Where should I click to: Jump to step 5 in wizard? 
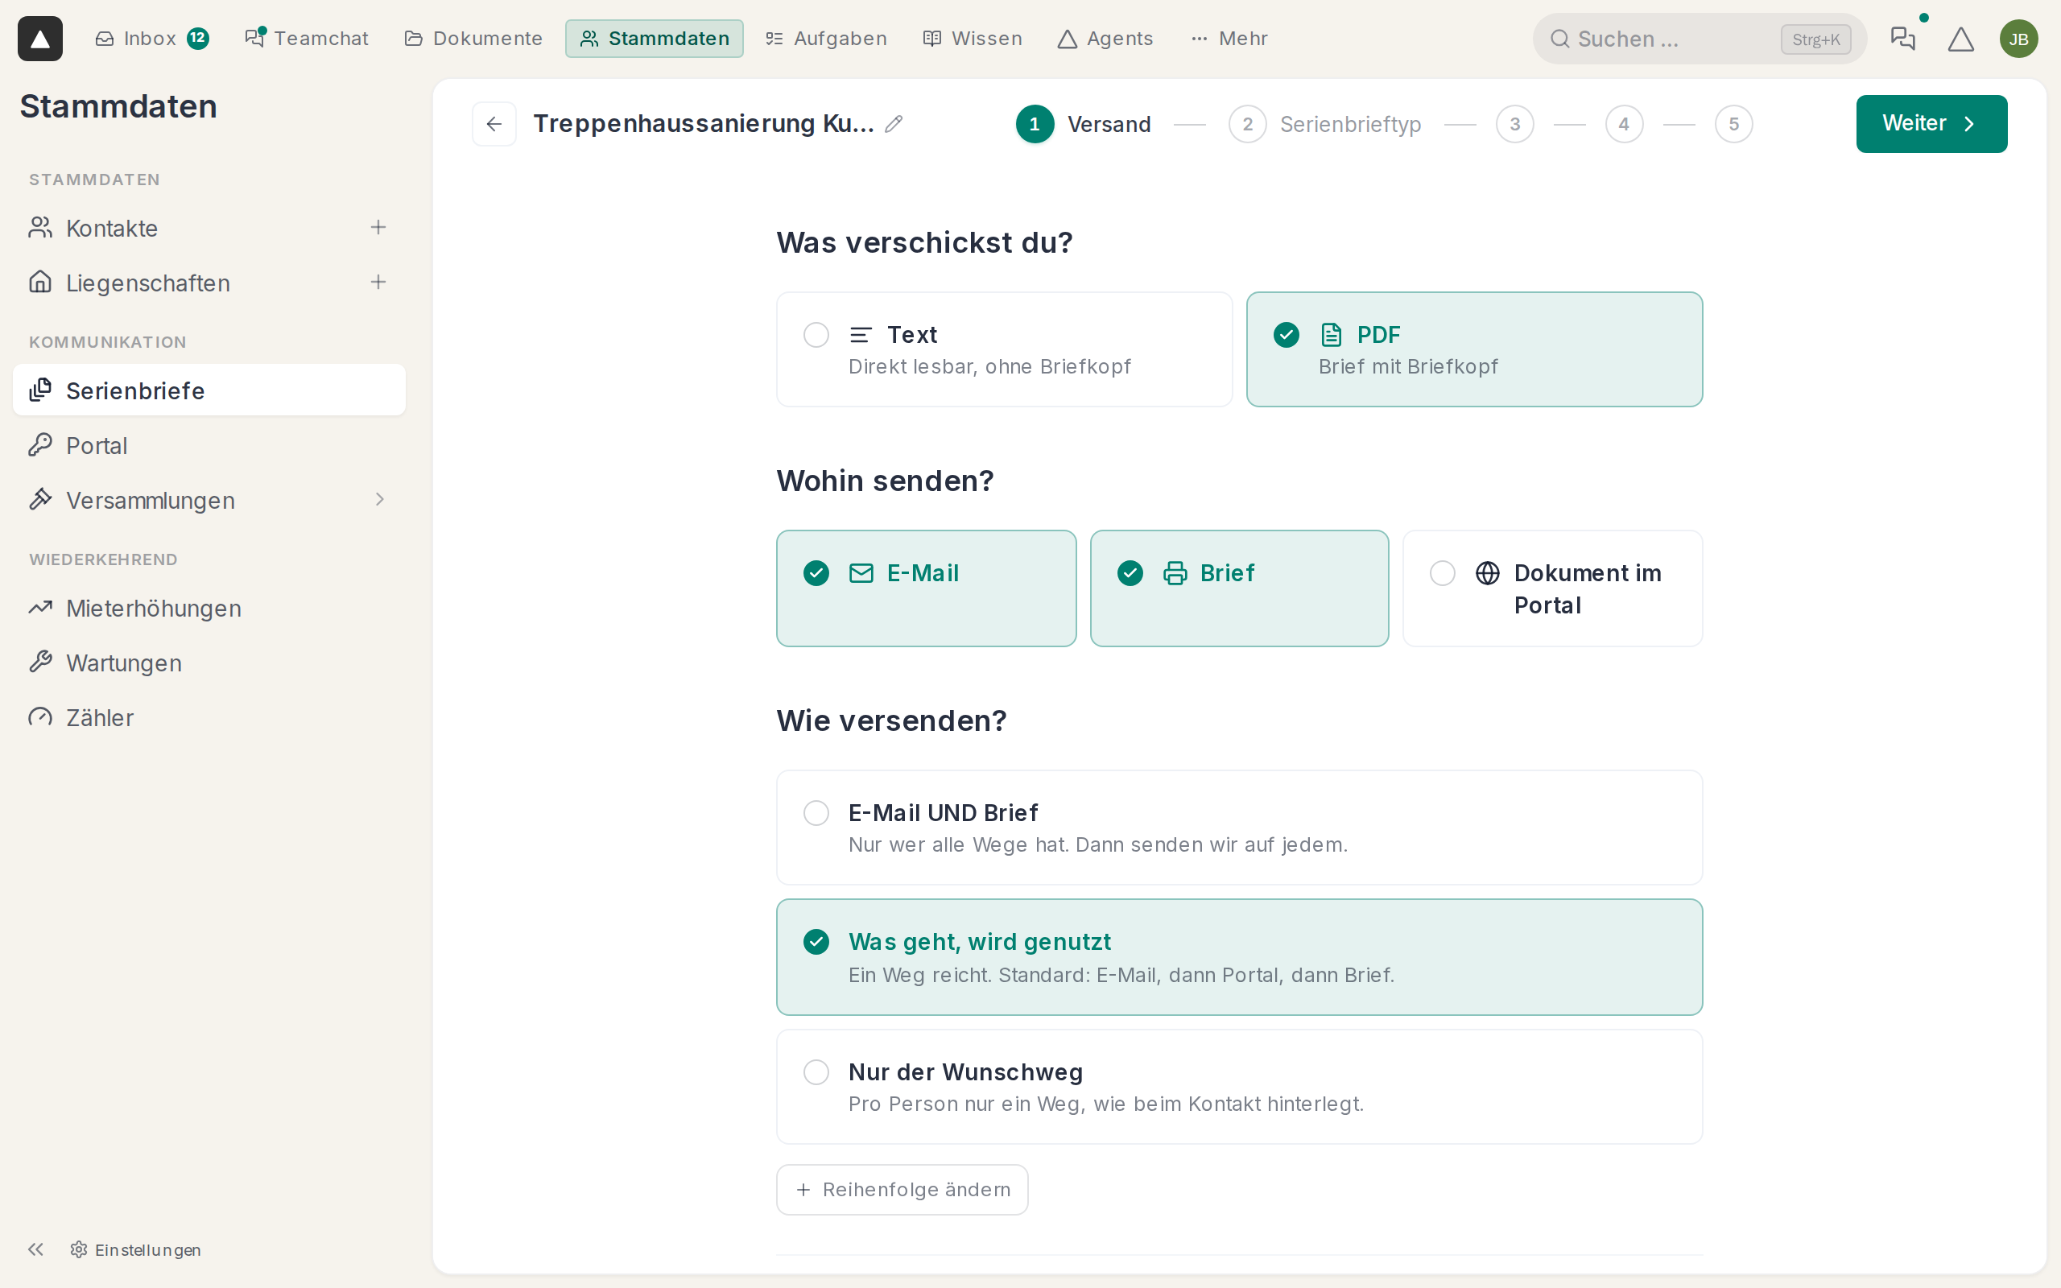pos(1733,124)
